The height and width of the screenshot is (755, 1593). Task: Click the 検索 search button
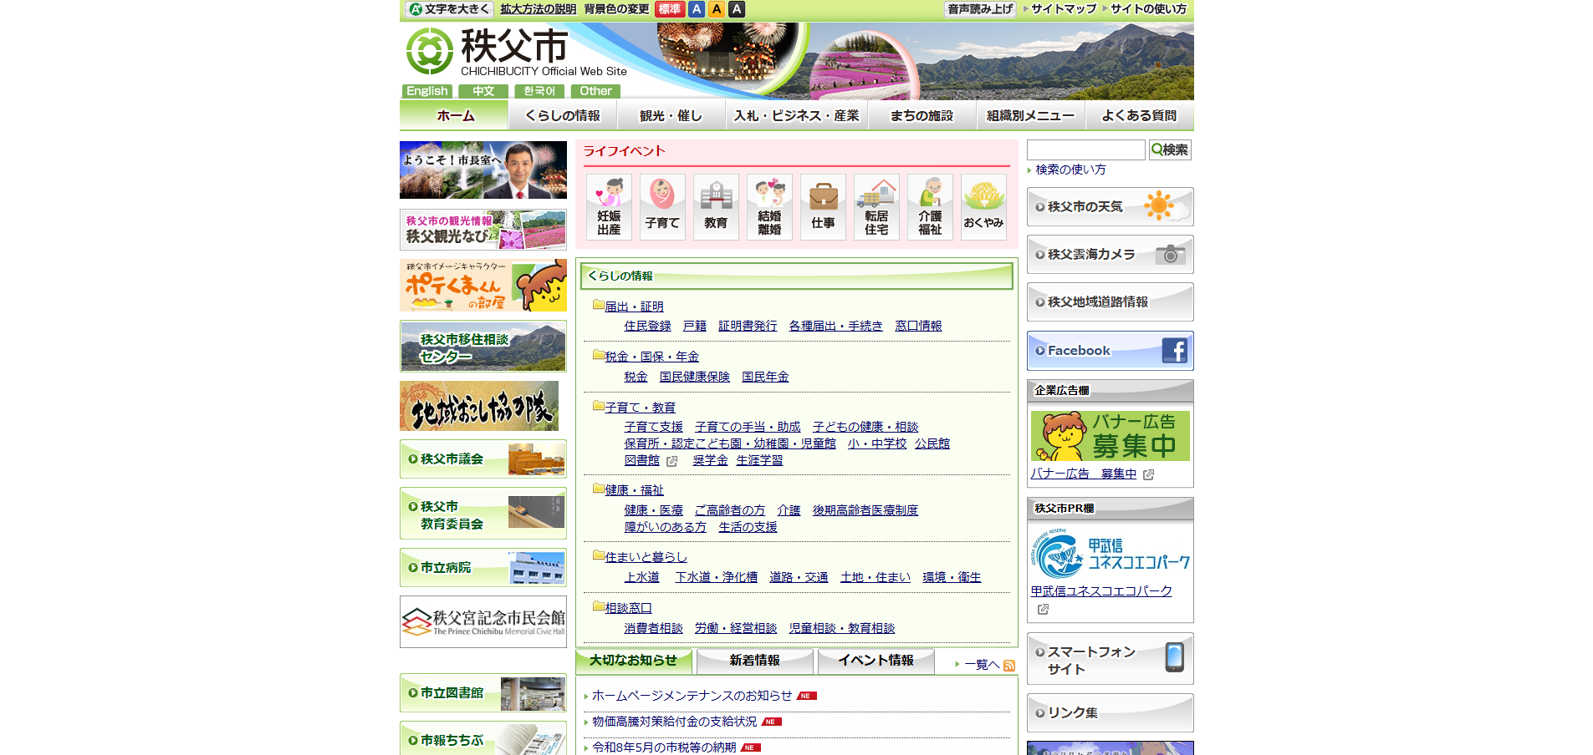click(x=1170, y=149)
